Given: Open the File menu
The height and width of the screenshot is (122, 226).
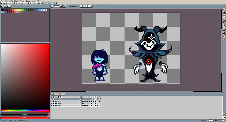Looking at the screenshot, I should tap(2, 1).
